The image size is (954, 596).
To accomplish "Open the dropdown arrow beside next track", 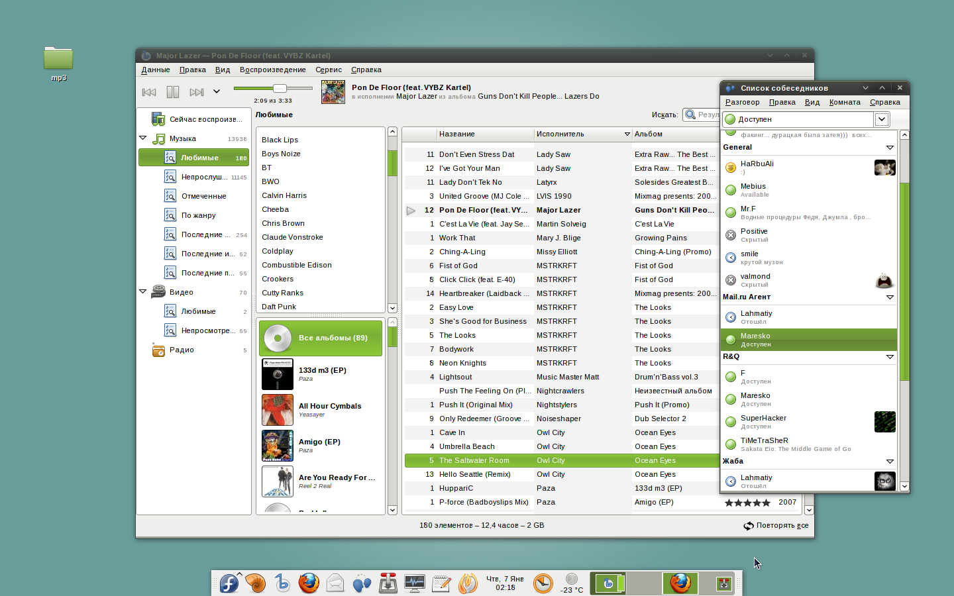I will coord(217,92).
